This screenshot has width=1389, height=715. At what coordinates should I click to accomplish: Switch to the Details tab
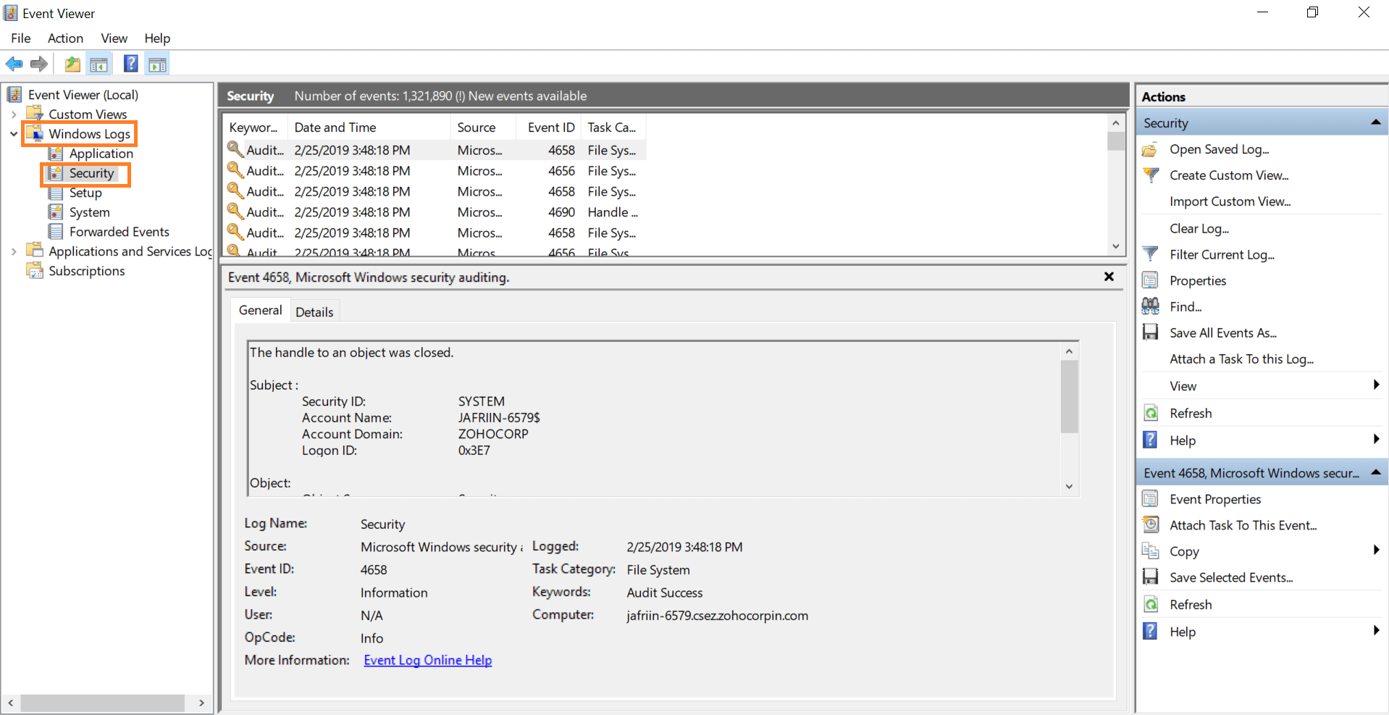[x=314, y=311]
